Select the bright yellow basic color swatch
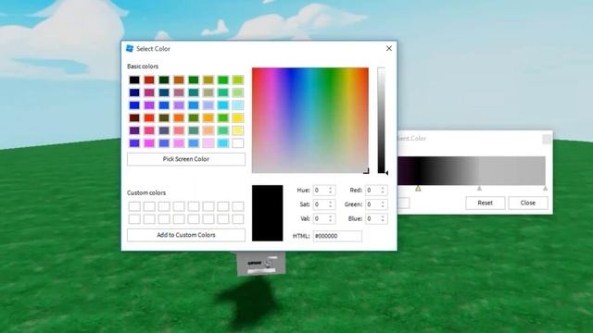Screen dimensions: 593x333 tap(238, 117)
